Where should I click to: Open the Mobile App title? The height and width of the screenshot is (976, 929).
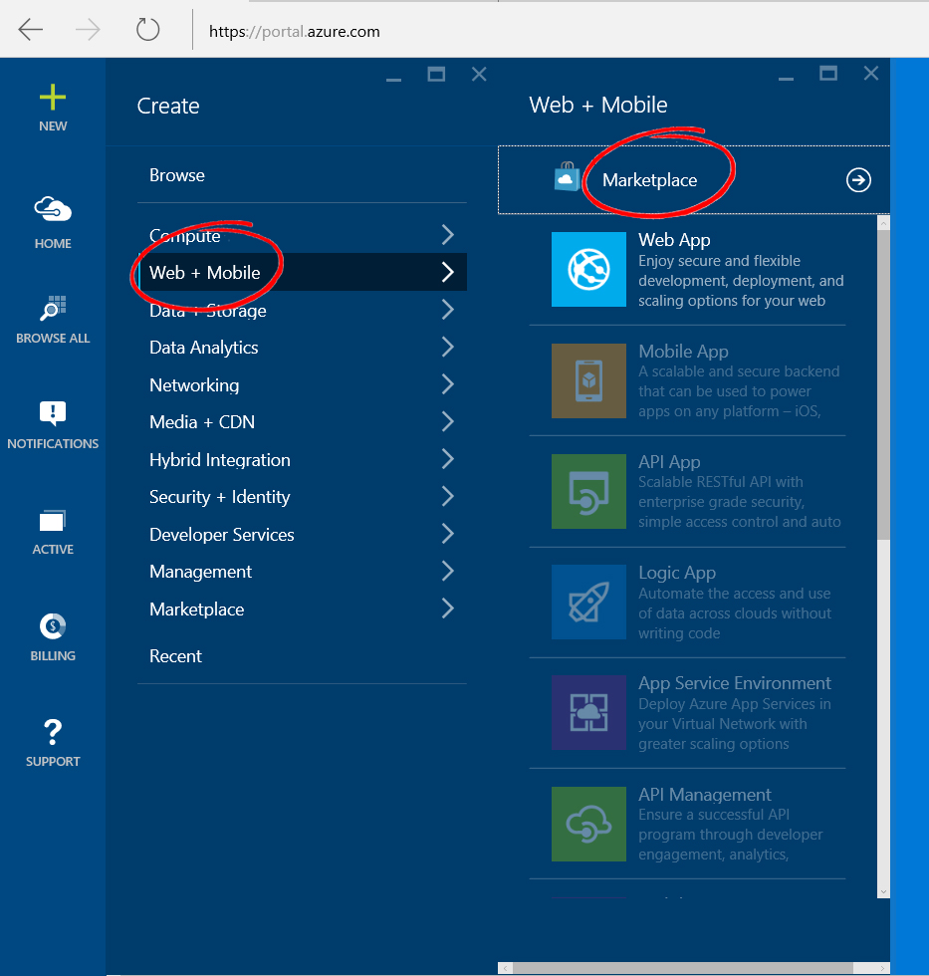683,351
